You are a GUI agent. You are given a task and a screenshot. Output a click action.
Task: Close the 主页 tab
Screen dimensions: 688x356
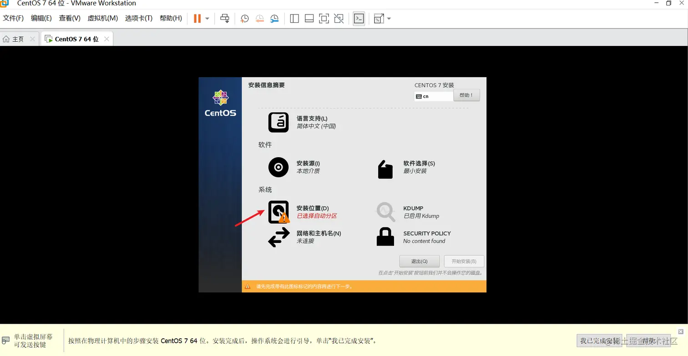32,39
